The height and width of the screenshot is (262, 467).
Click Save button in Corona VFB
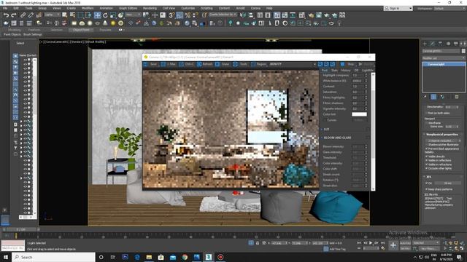pyautogui.click(x=150, y=64)
